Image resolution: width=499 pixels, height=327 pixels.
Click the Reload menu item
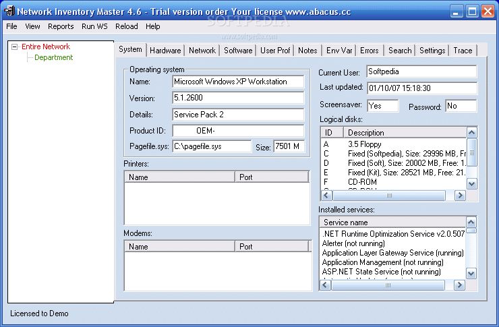126,26
